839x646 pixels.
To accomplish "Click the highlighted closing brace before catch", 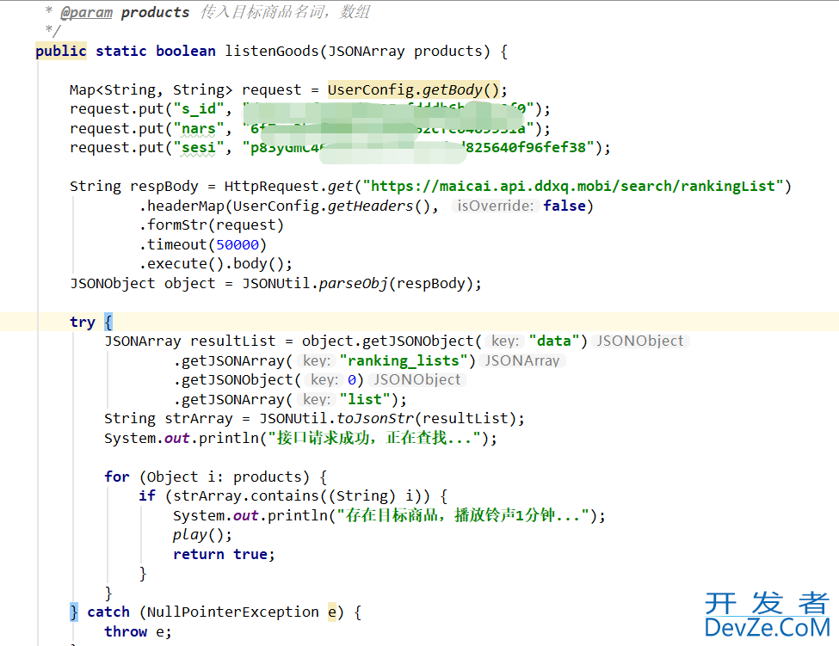I will (x=74, y=612).
